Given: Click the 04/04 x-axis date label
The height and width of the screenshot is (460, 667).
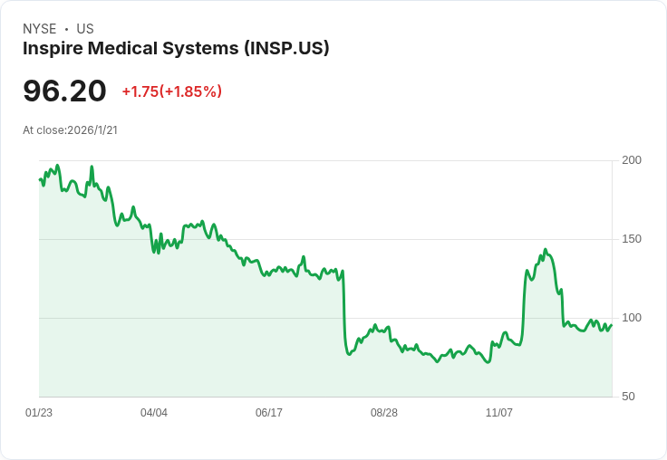Looking at the screenshot, I should [154, 413].
